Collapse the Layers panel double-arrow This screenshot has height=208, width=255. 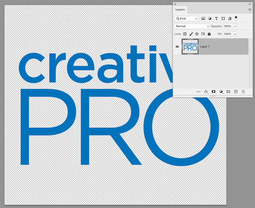250,4
